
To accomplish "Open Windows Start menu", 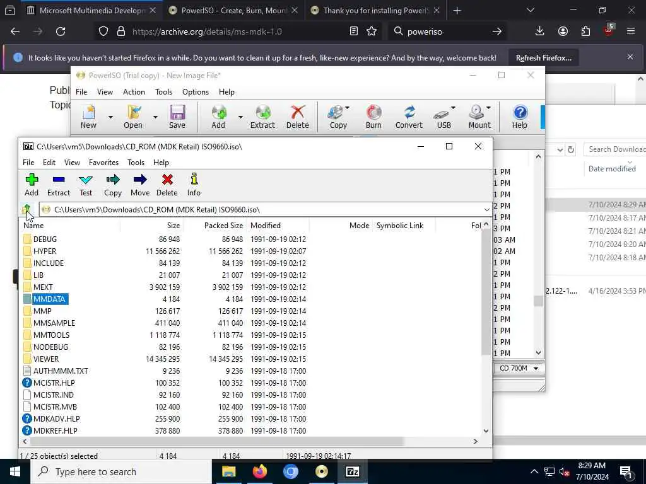I will [15, 471].
